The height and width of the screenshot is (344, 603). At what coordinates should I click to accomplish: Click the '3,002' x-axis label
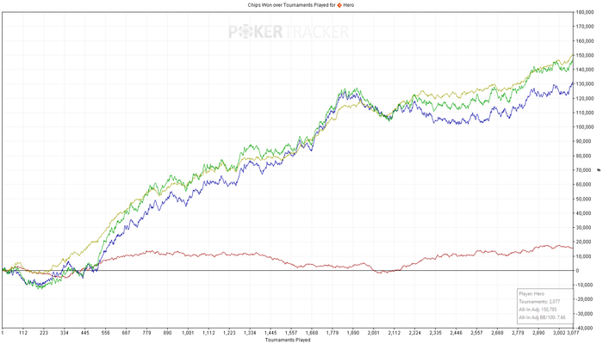[x=559, y=333]
